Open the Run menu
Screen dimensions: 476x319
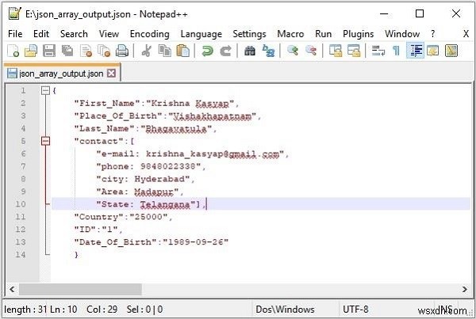[x=324, y=34]
